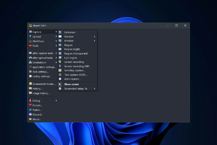Select Screen recording (GIF) entry
Screen dimensions: 217x145
[78, 66]
